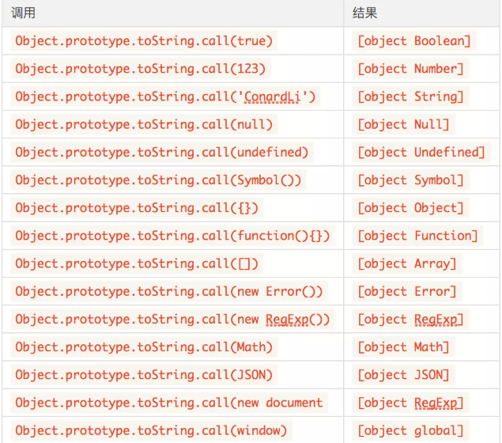Click the call(new document code snippet
Image resolution: width=502 pixels, height=443 pixels.
(169, 403)
